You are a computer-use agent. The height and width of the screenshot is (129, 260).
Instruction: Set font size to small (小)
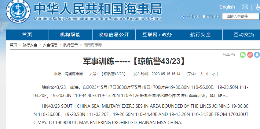click(x=214, y=74)
